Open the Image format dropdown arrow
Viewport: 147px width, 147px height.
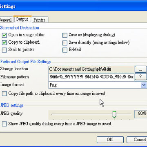(x=144, y=85)
